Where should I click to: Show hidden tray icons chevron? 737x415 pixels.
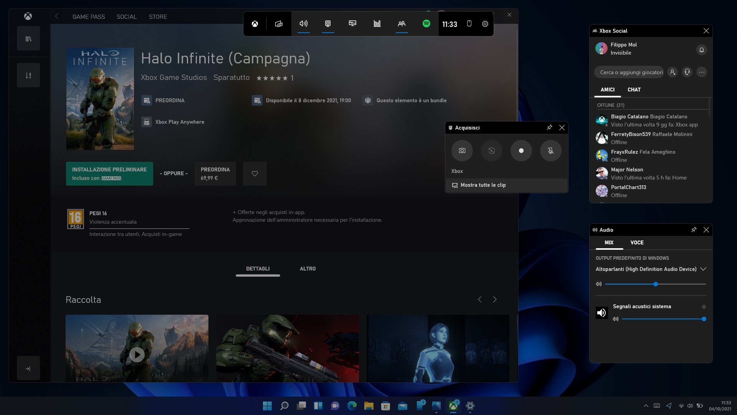pyautogui.click(x=646, y=406)
